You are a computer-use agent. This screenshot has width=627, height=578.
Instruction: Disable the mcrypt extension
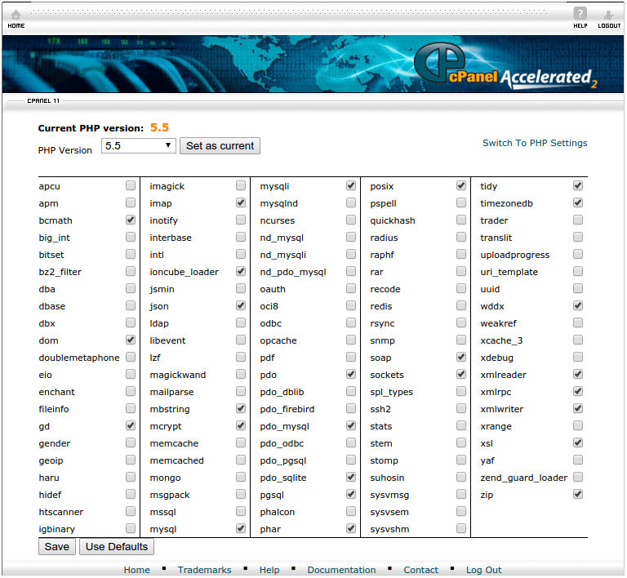pyautogui.click(x=241, y=425)
